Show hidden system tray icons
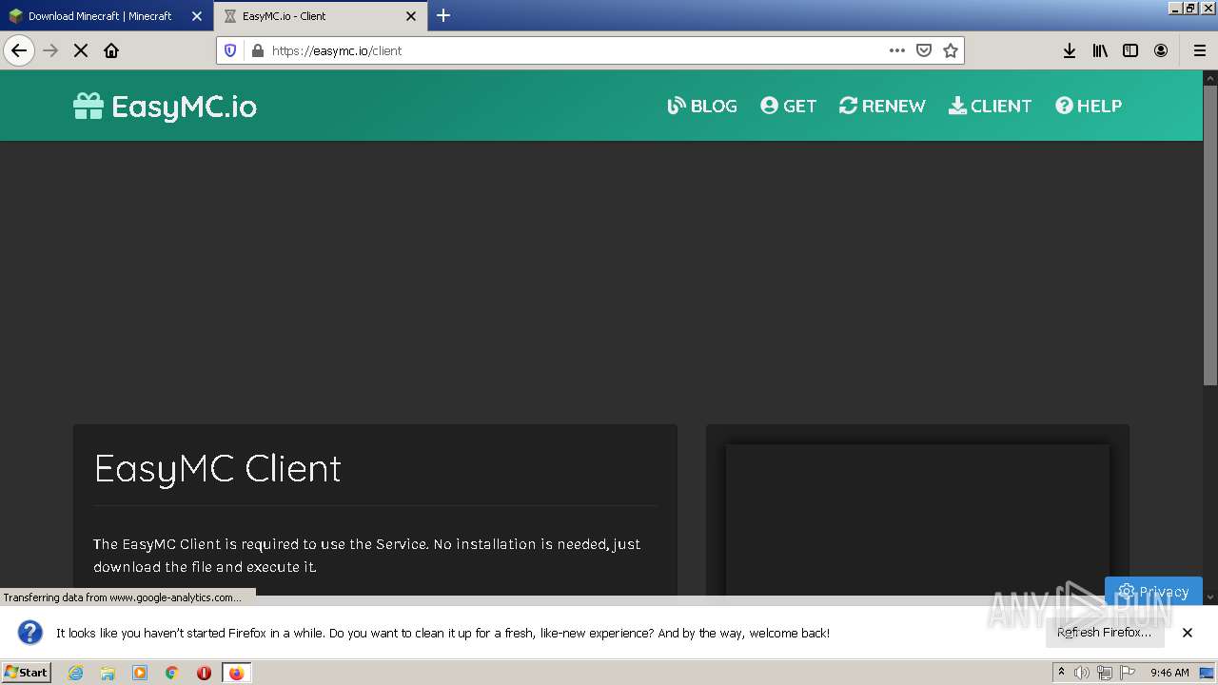Image resolution: width=1218 pixels, height=685 pixels. 1061,673
